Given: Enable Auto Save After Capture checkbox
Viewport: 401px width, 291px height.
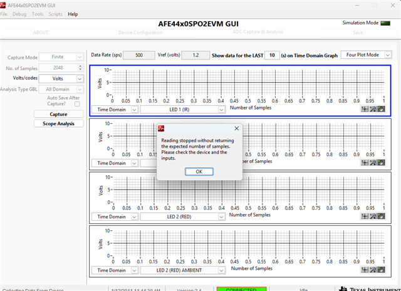Looking at the screenshot, I should tap(77, 104).
